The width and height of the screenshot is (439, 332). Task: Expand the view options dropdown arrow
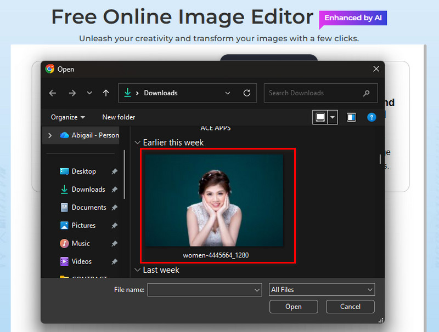click(331, 117)
